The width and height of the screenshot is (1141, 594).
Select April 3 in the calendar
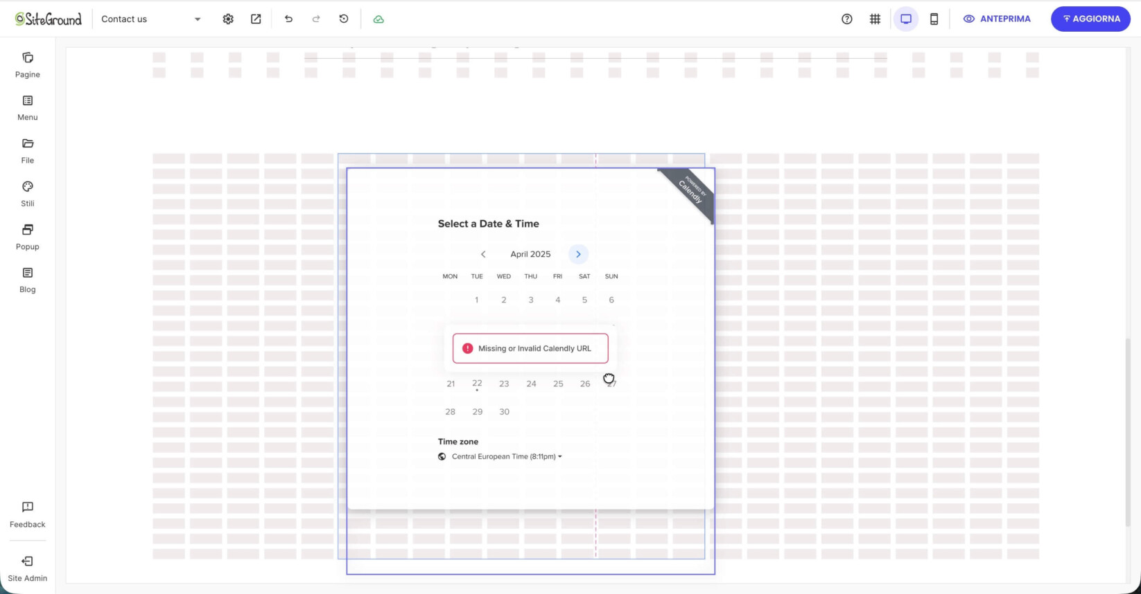pyautogui.click(x=531, y=300)
